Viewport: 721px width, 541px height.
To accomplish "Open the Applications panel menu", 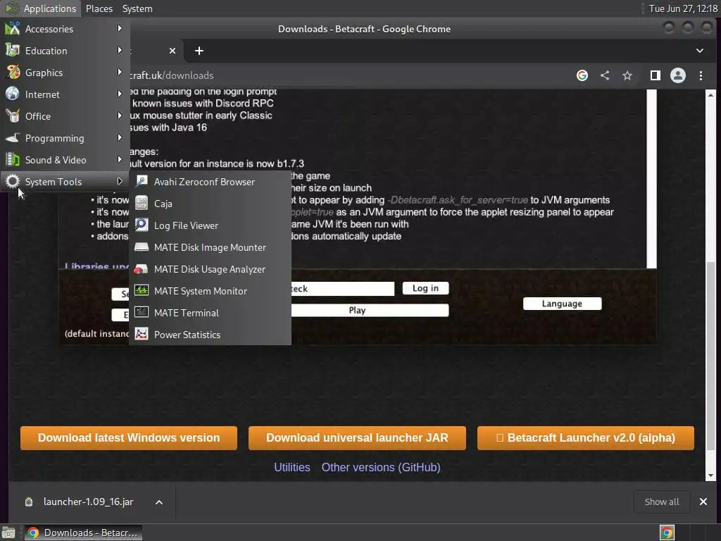I will pyautogui.click(x=40, y=8).
